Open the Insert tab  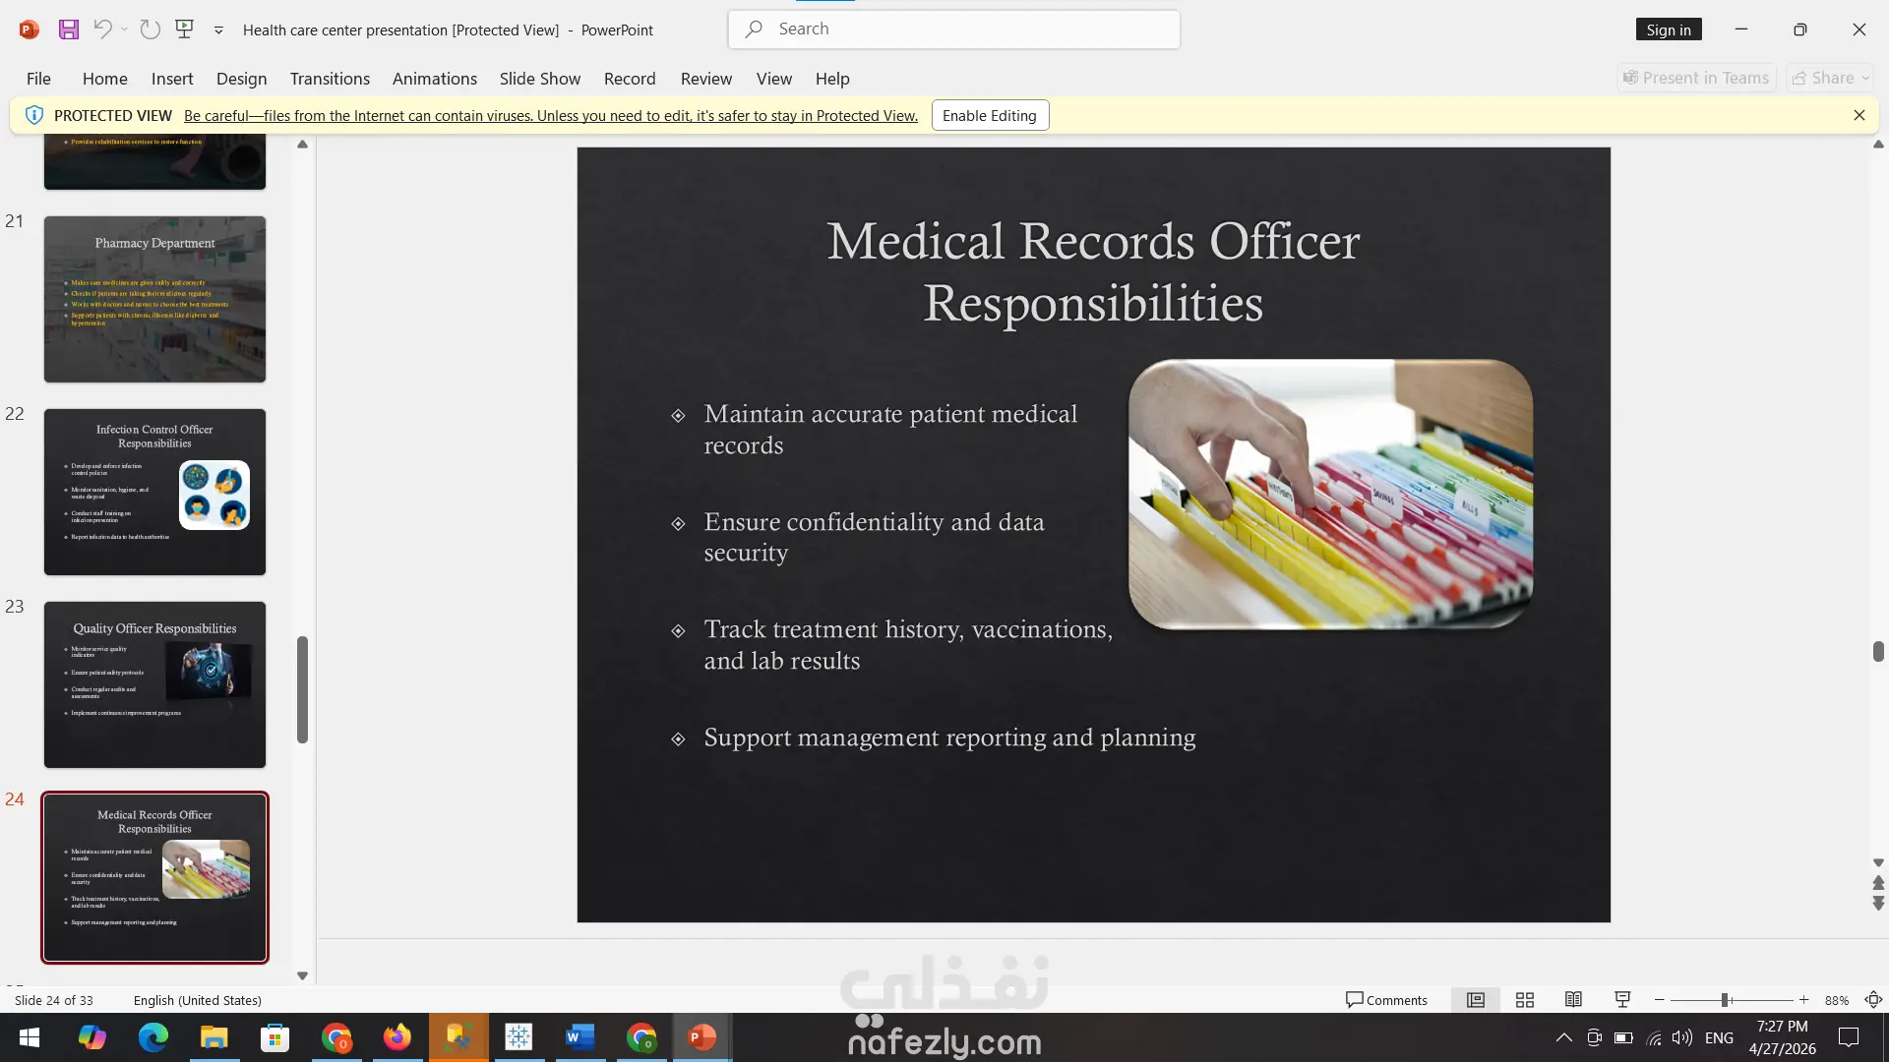[x=172, y=79]
